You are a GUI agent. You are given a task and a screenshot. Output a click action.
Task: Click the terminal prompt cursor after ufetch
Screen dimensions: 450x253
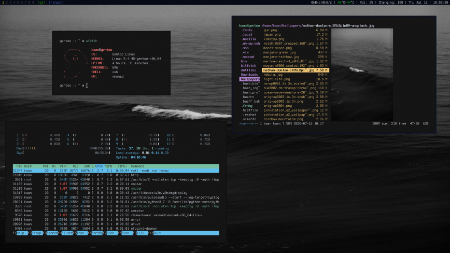(87, 85)
